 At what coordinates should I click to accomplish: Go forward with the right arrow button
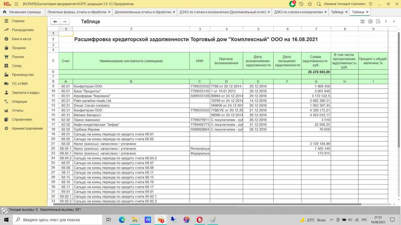[x=65, y=22]
